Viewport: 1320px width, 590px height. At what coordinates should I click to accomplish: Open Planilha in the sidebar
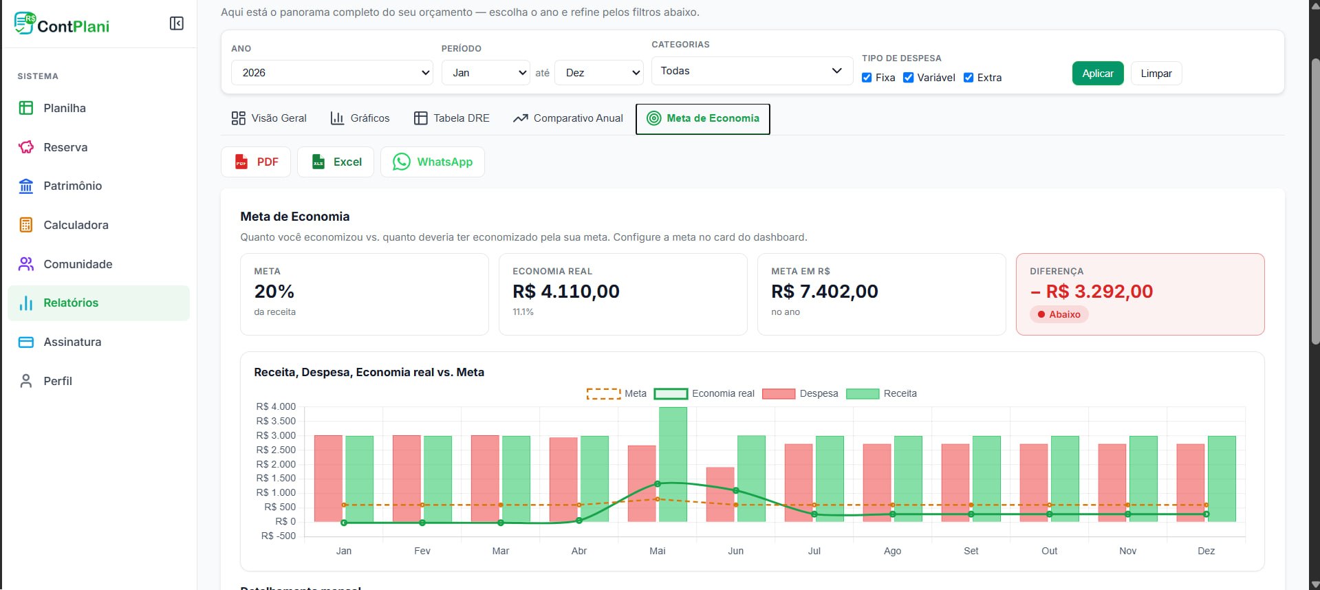98,108
